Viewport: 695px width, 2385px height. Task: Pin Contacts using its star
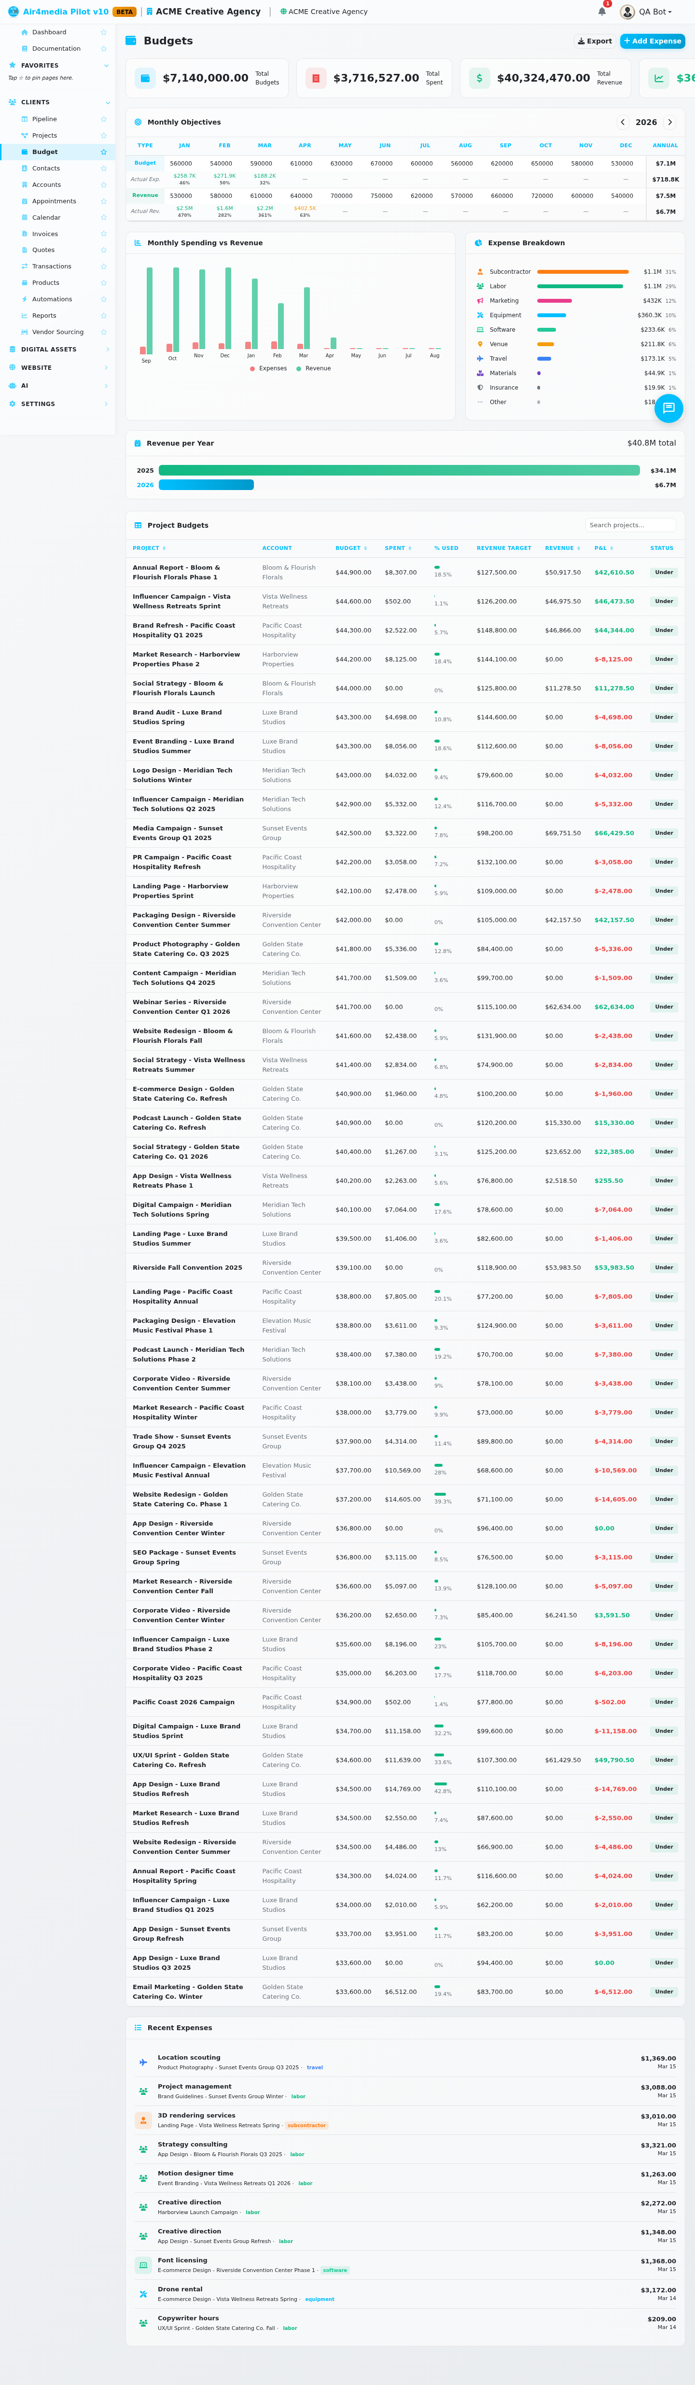pyautogui.click(x=104, y=168)
